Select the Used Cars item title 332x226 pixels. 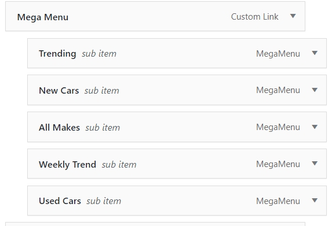60,201
